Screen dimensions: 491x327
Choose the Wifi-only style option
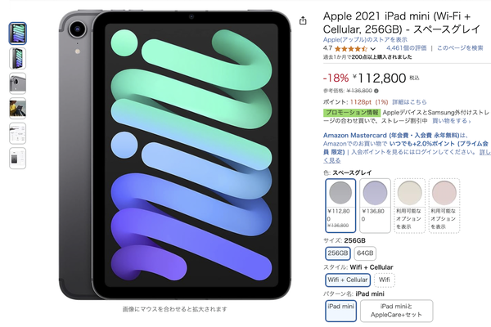(x=384, y=280)
